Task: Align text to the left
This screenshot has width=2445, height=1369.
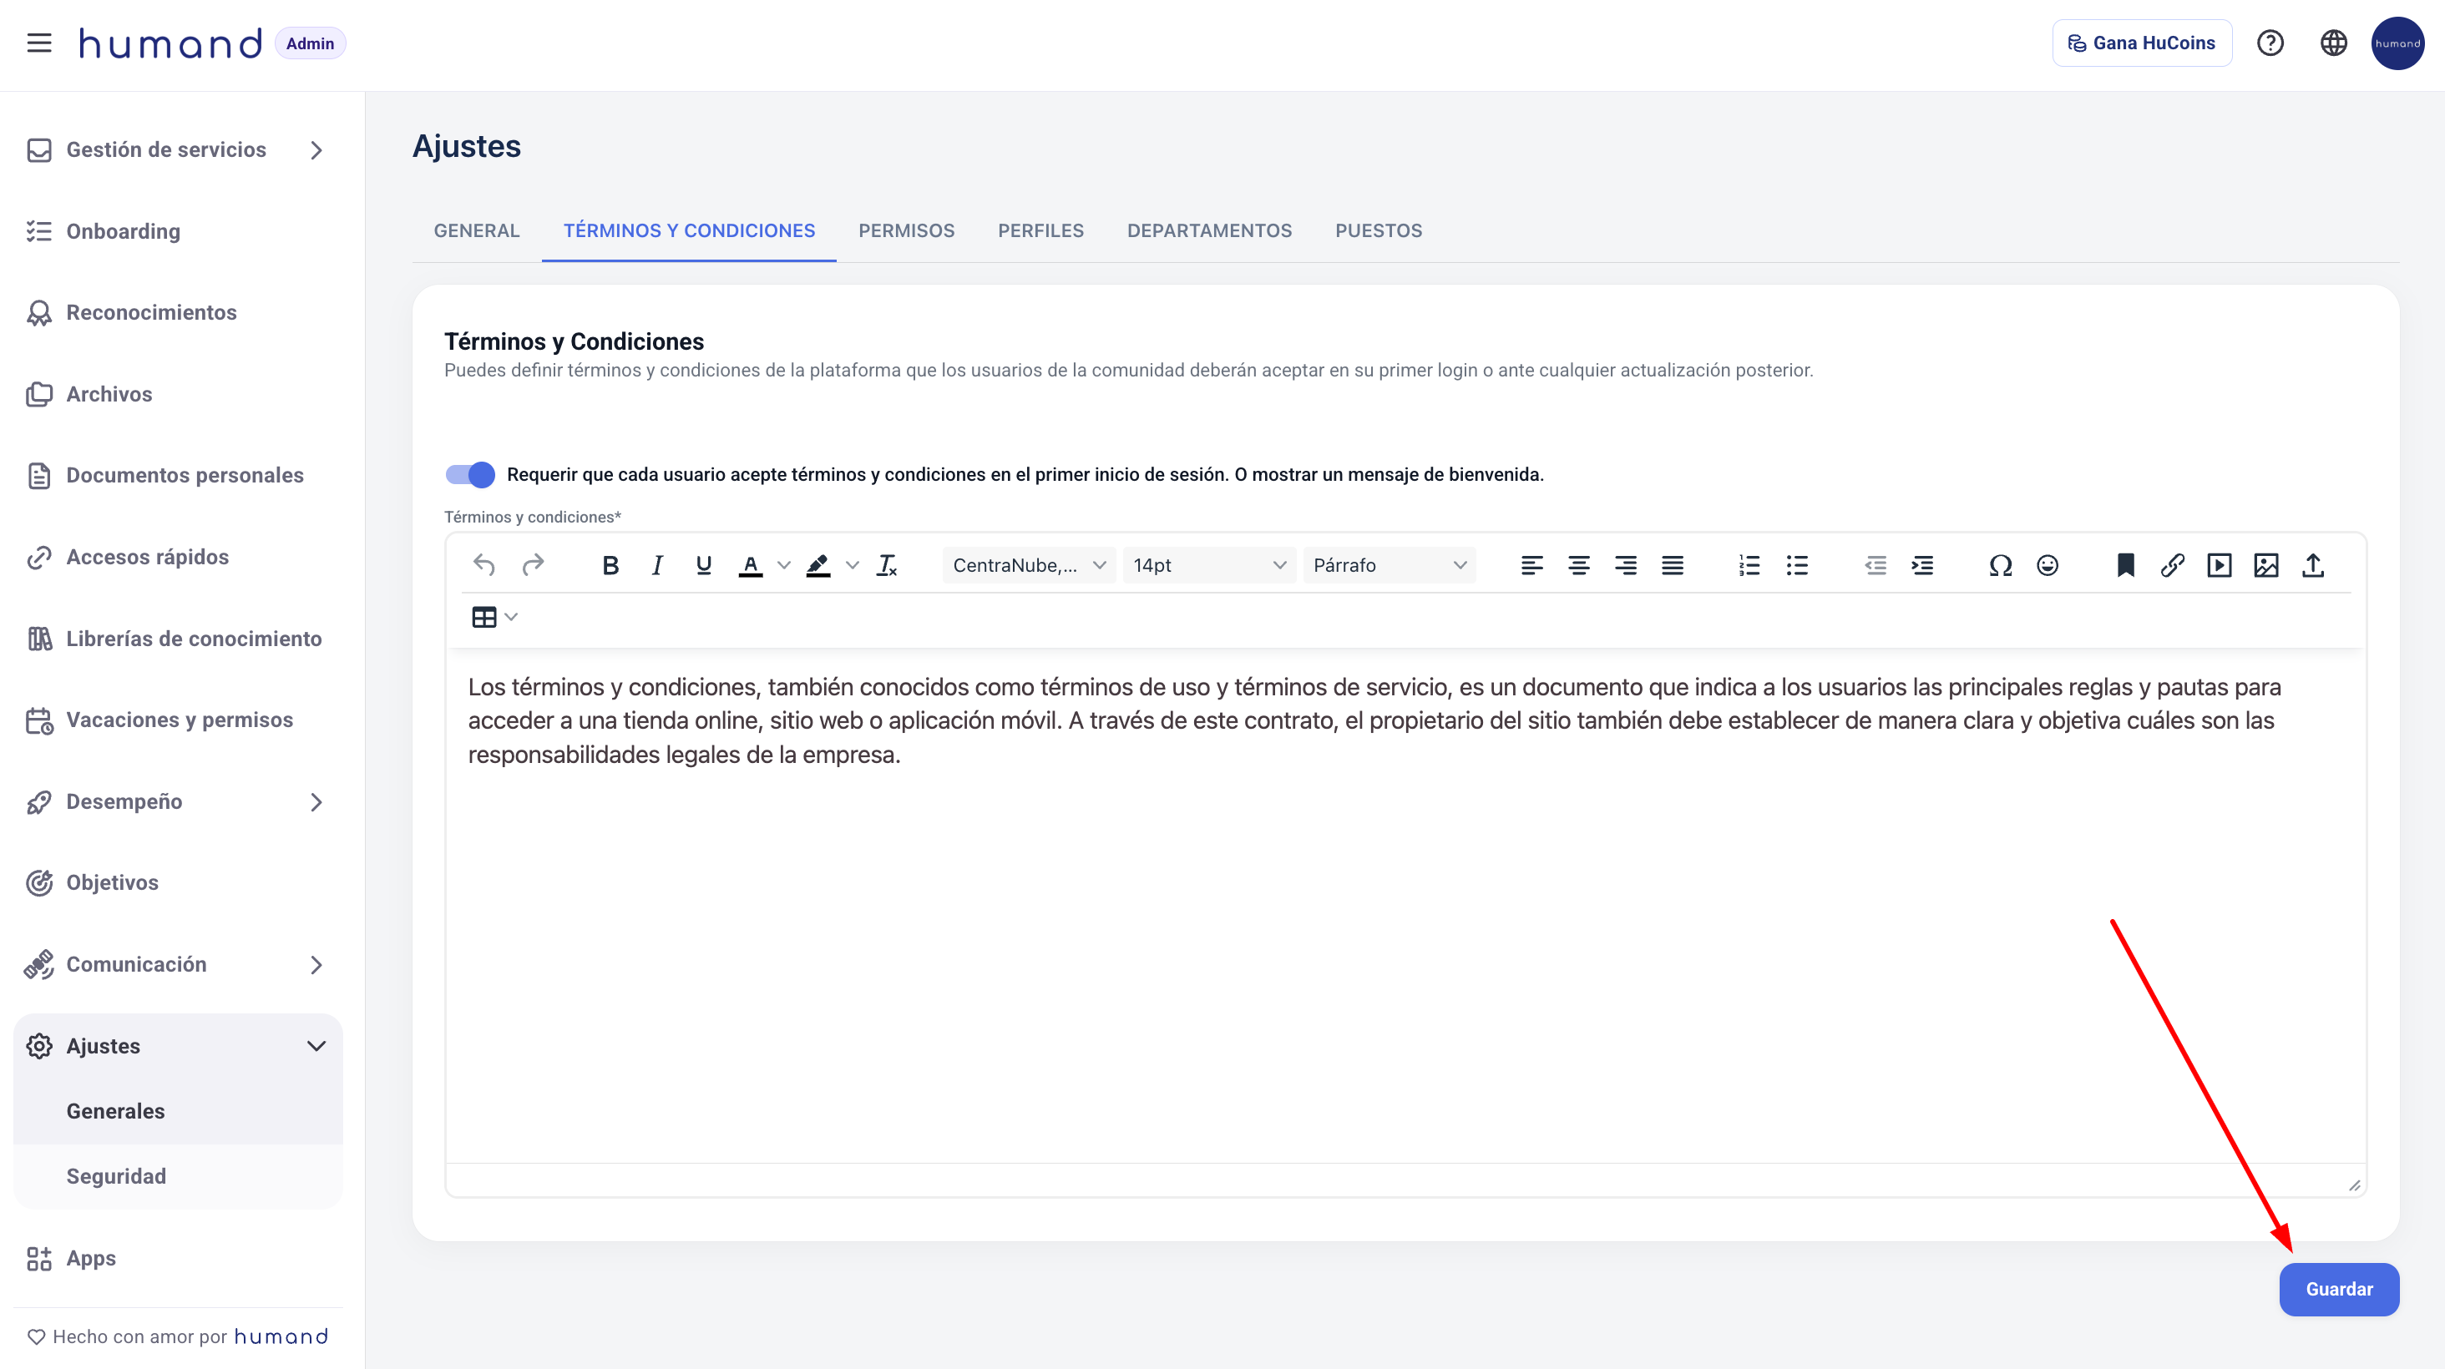Action: tap(1532, 565)
